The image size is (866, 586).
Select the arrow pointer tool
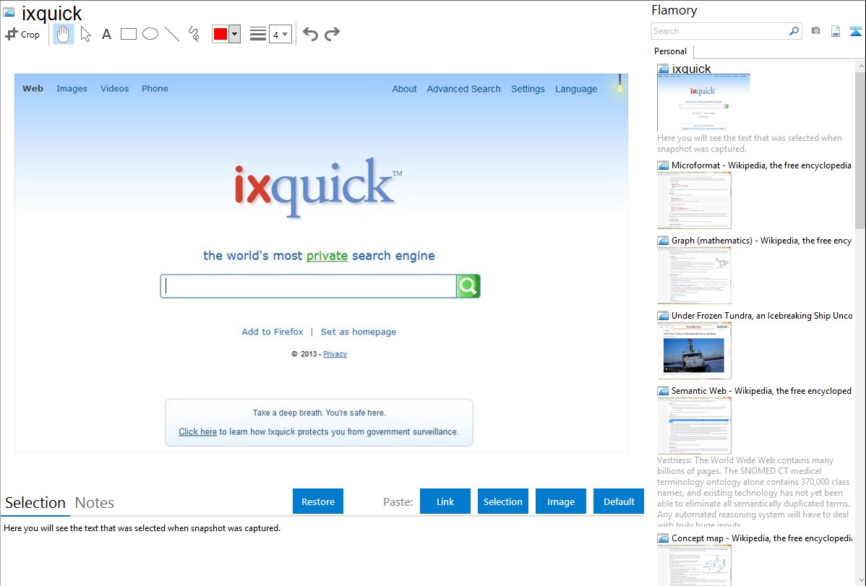point(85,34)
